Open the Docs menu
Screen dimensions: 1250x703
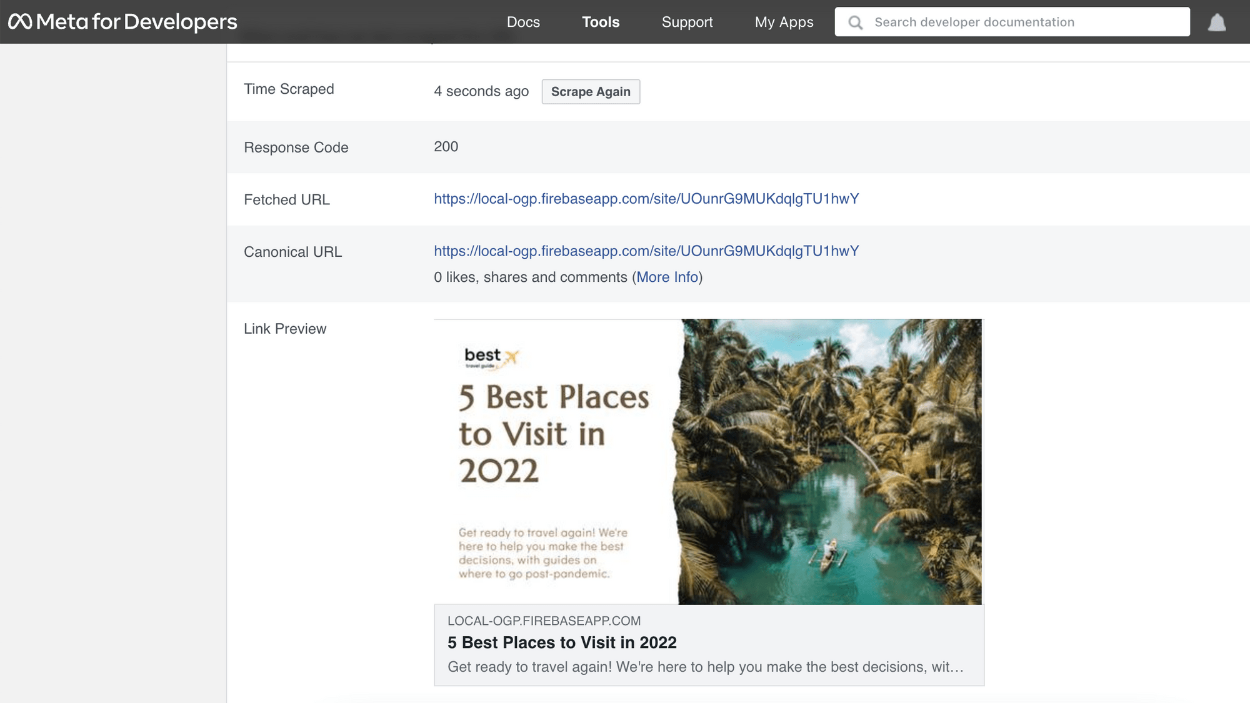523,22
